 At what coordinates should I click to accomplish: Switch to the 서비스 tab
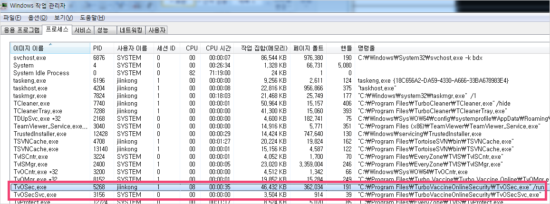tap(83, 30)
